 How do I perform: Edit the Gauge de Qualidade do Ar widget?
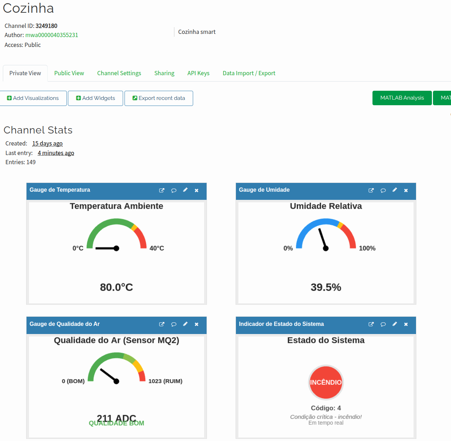pyautogui.click(x=185, y=324)
